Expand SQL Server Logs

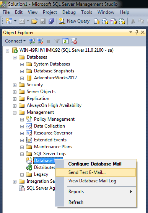22,154
